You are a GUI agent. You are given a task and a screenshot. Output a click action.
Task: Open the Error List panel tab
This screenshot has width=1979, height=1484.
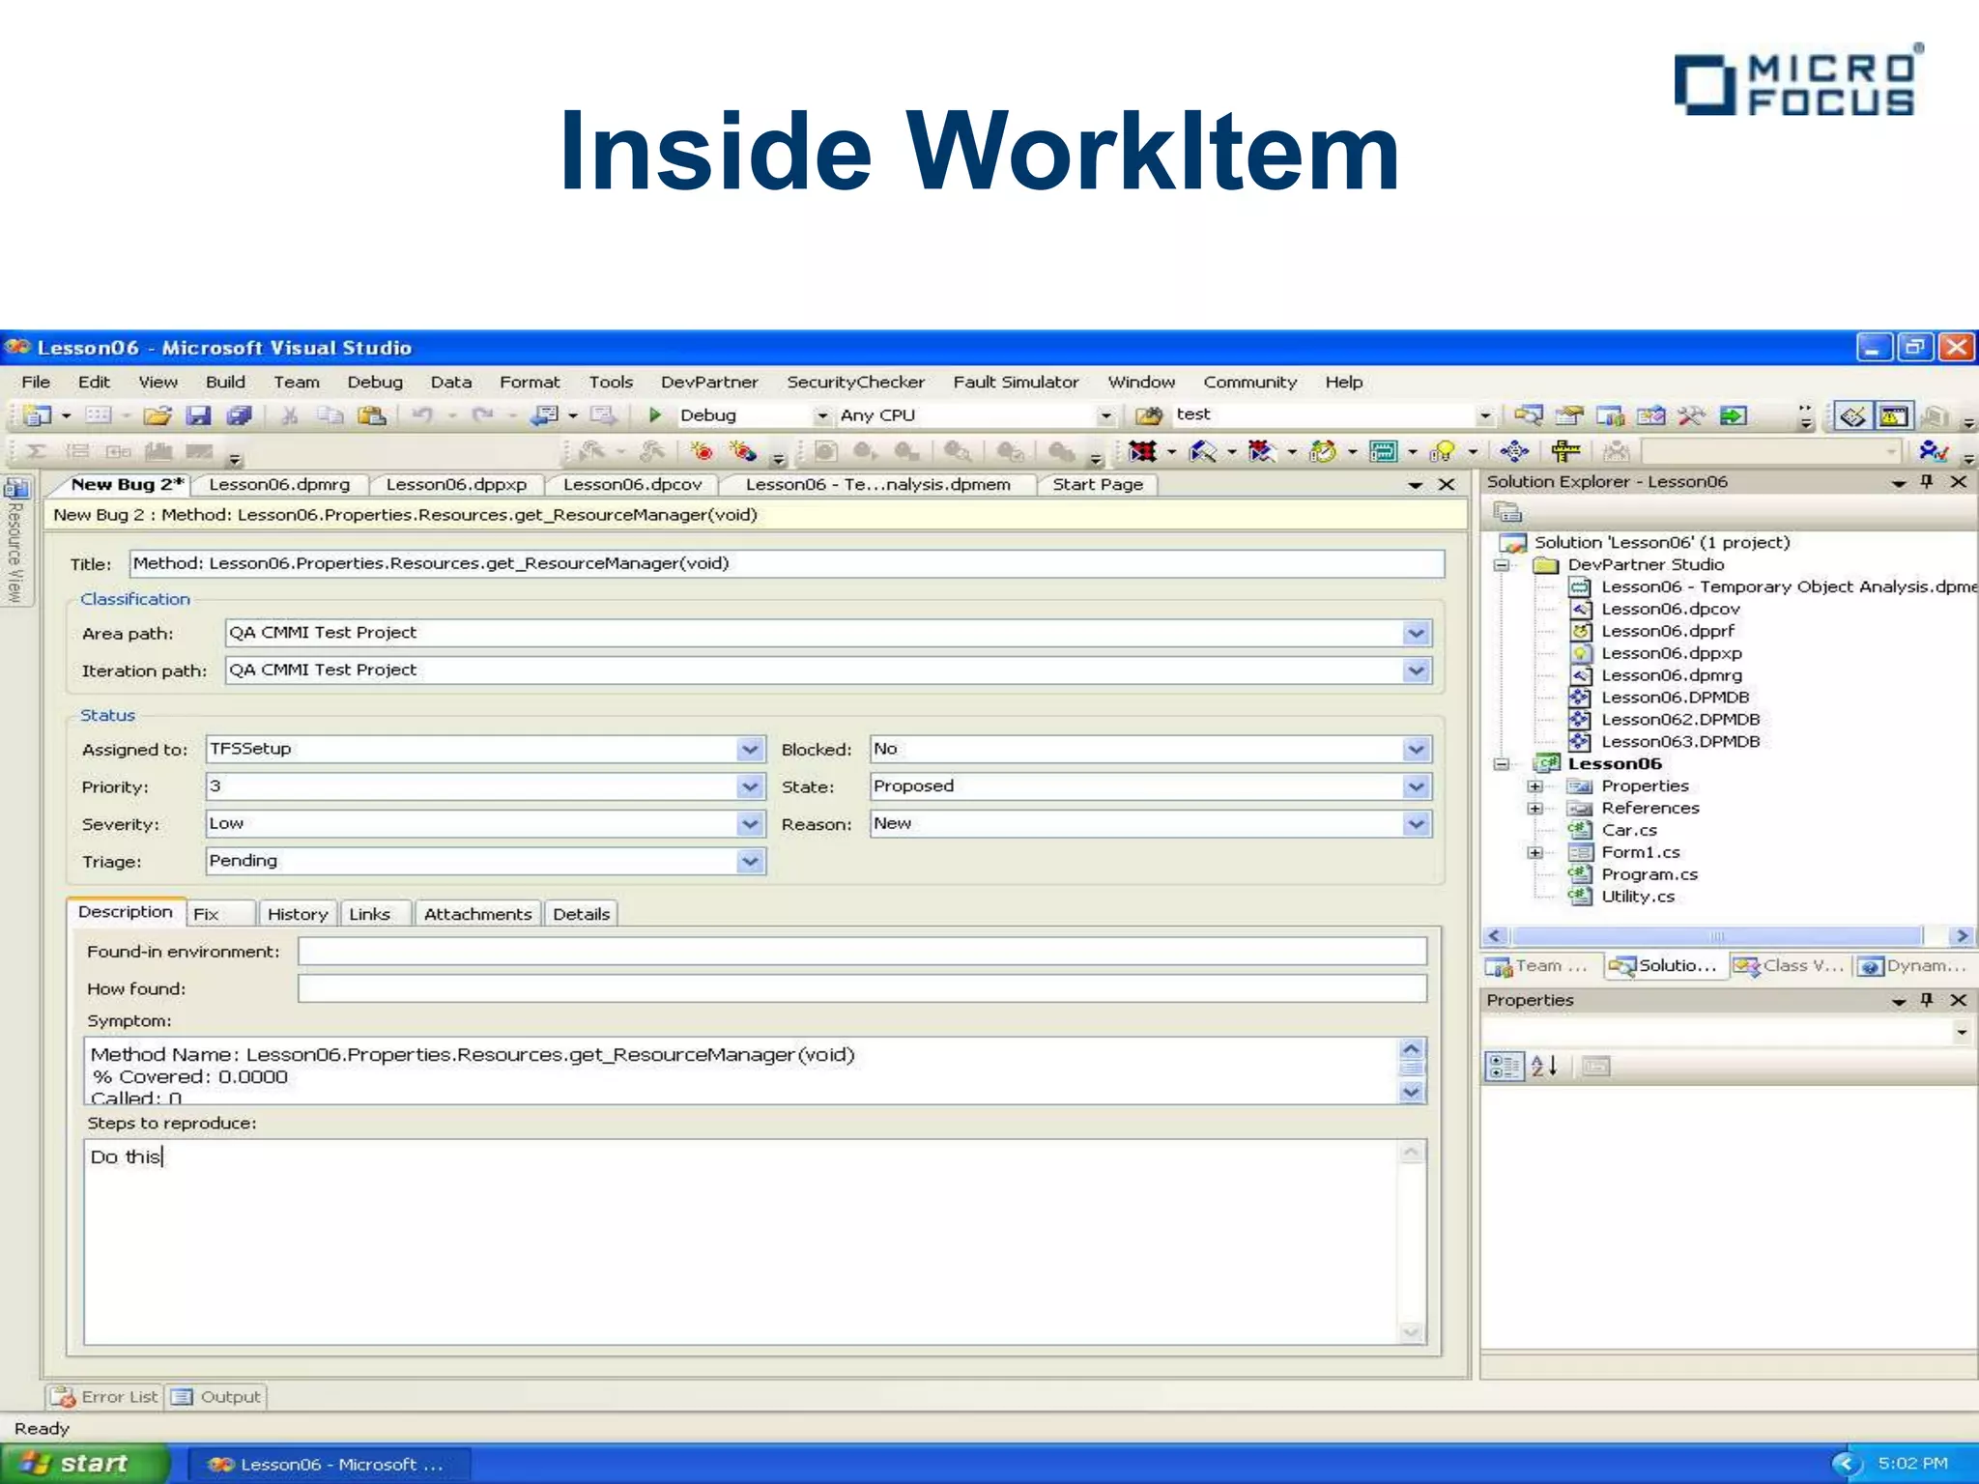(x=104, y=1396)
